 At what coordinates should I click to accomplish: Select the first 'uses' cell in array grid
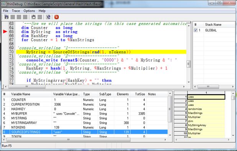(206, 97)
